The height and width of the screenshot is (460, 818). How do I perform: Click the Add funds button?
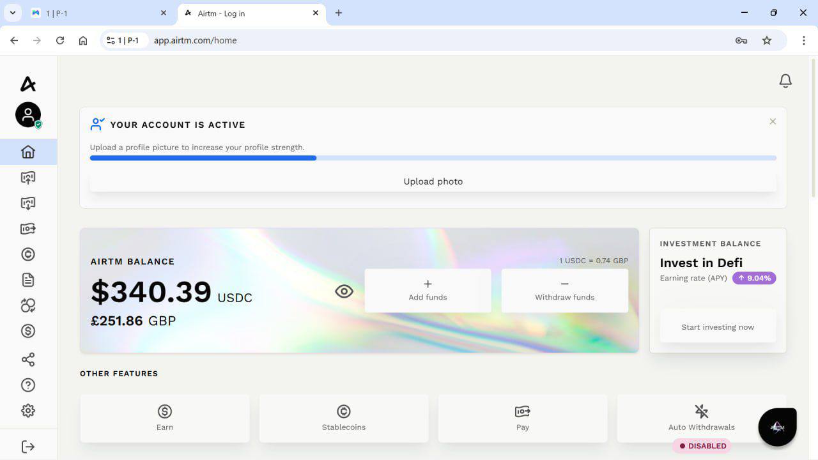pyautogui.click(x=428, y=291)
